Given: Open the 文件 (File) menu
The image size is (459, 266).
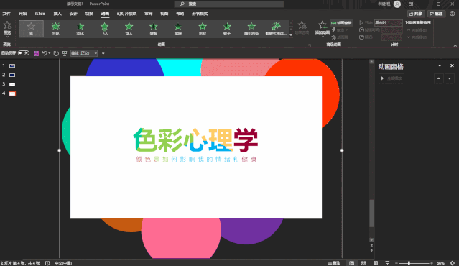Looking at the screenshot, I should 6,14.
